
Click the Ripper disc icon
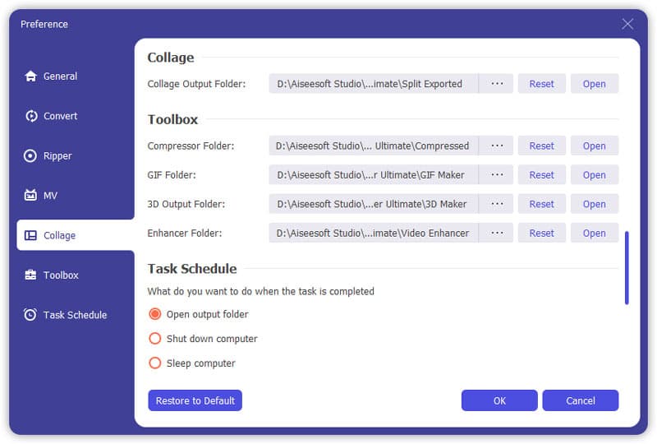[x=30, y=155]
